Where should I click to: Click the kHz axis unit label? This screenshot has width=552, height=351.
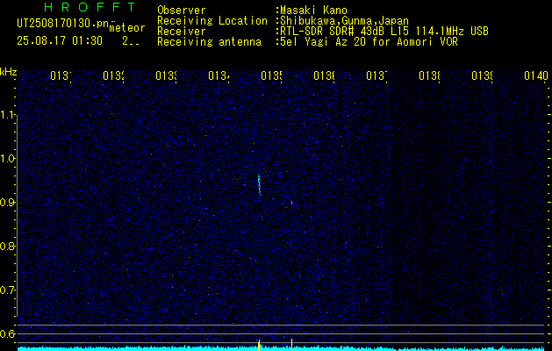pos(9,72)
